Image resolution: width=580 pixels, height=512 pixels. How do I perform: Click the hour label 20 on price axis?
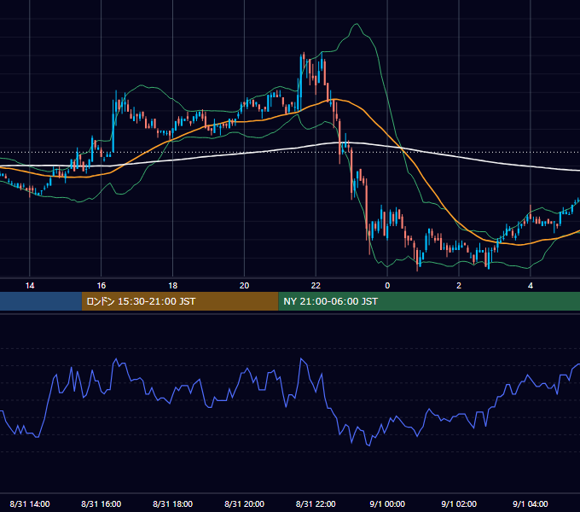coord(244,286)
